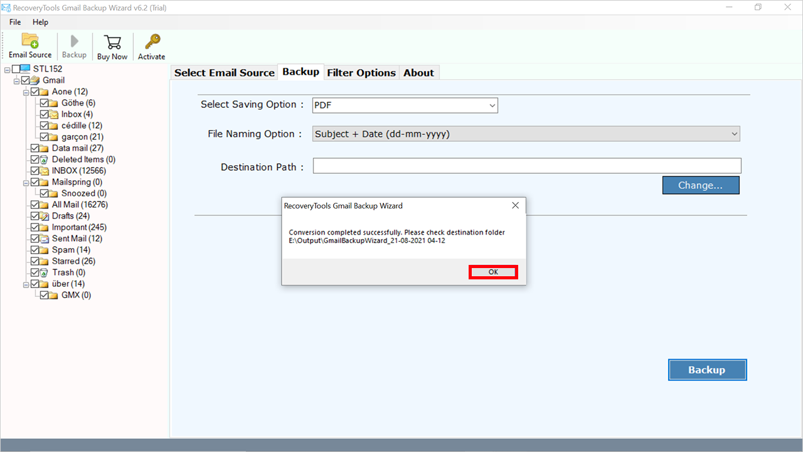Image resolution: width=803 pixels, height=452 pixels.
Task: Collapse the Mailspring tree node
Action: point(26,182)
